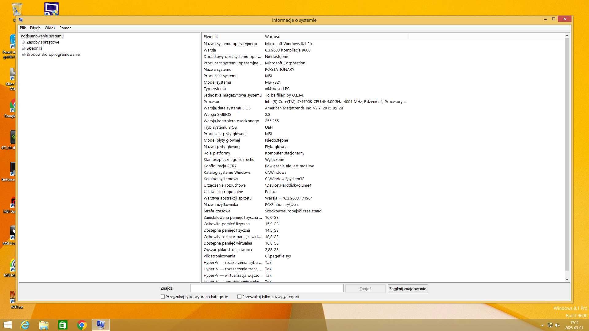
Task: Enable Przeszukaj tylko nazwy kategorii checkbox
Action: point(239,297)
